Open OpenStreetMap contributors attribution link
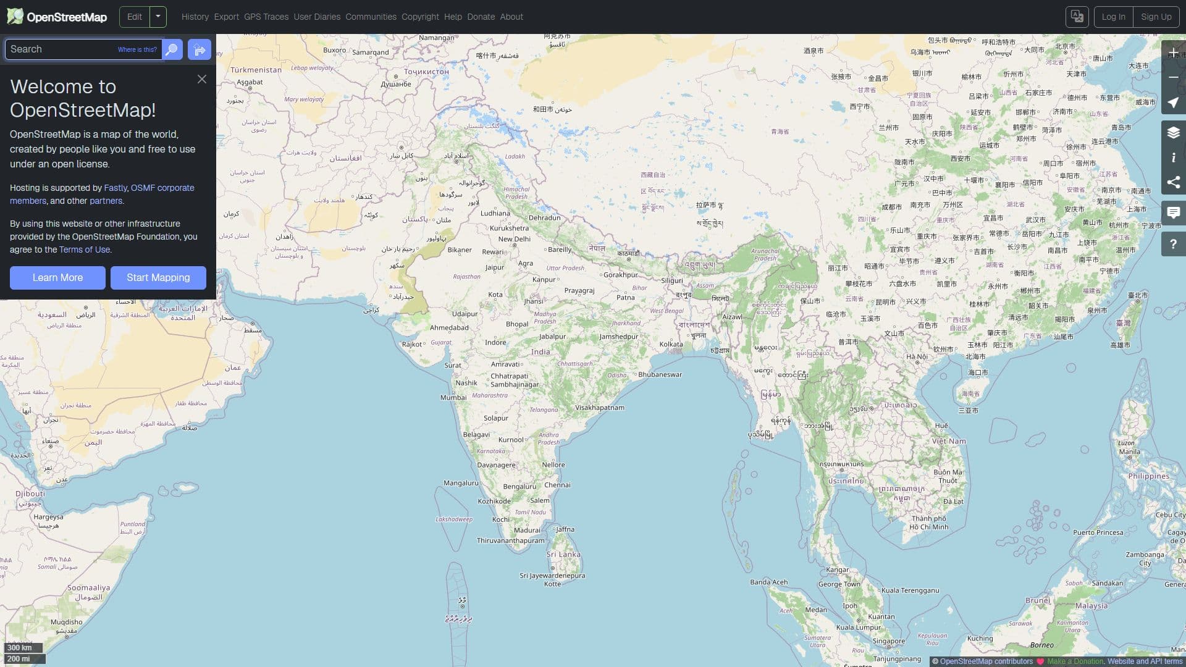Image resolution: width=1186 pixels, height=667 pixels. pos(986,661)
